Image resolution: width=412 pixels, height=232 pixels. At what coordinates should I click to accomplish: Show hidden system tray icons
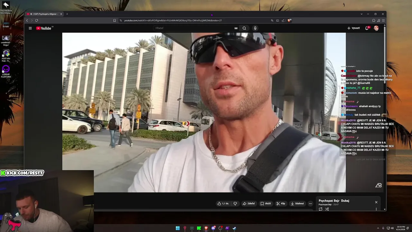click(378, 228)
